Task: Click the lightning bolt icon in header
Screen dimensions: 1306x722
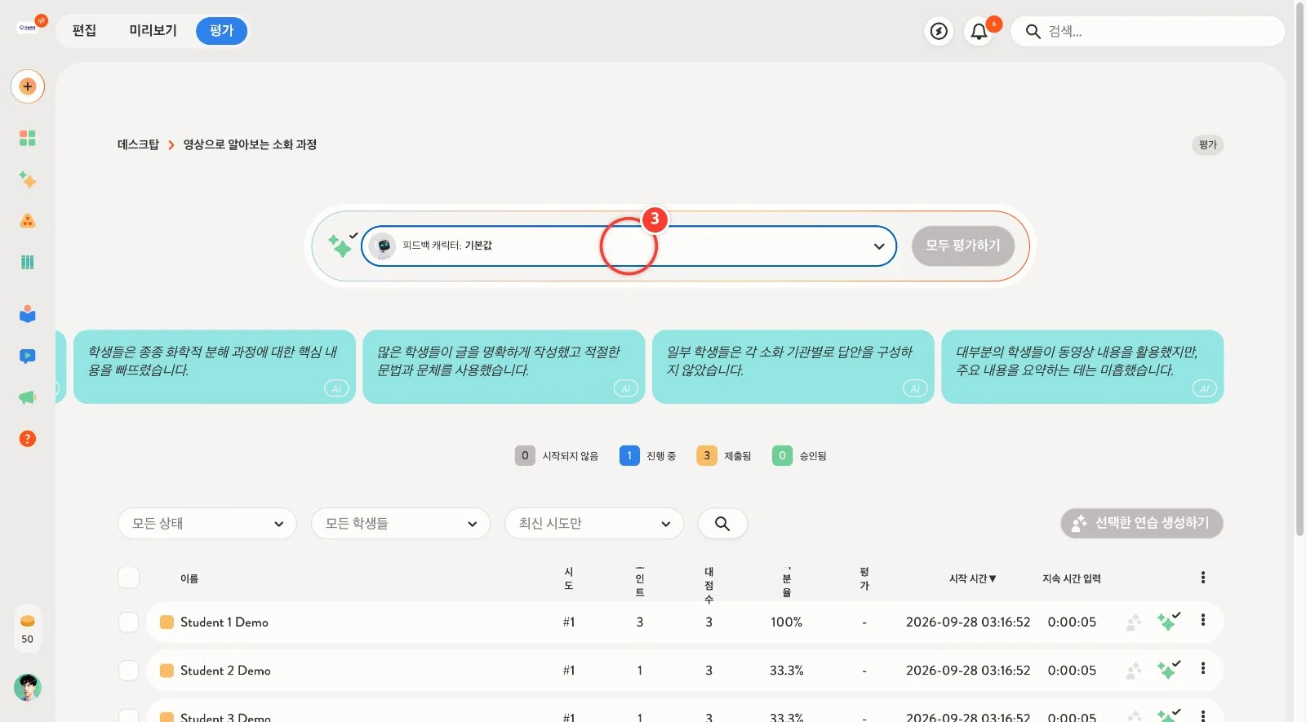Action: tap(940, 32)
